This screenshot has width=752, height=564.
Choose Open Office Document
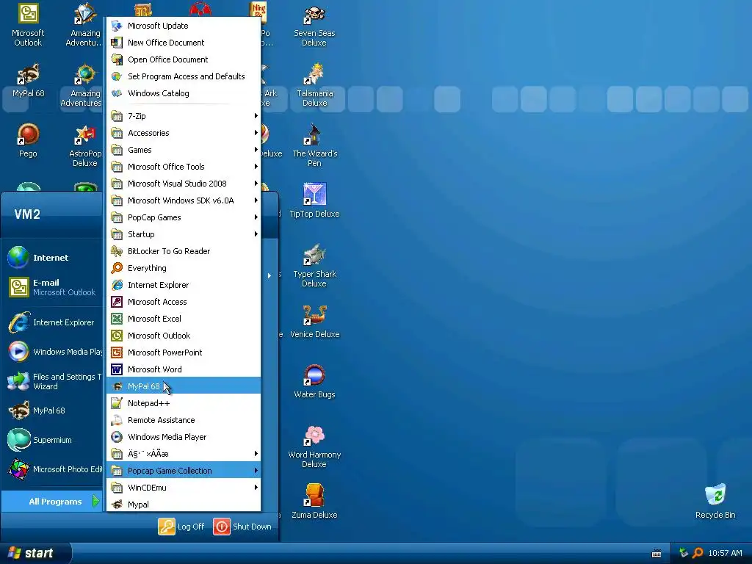[x=184, y=59]
